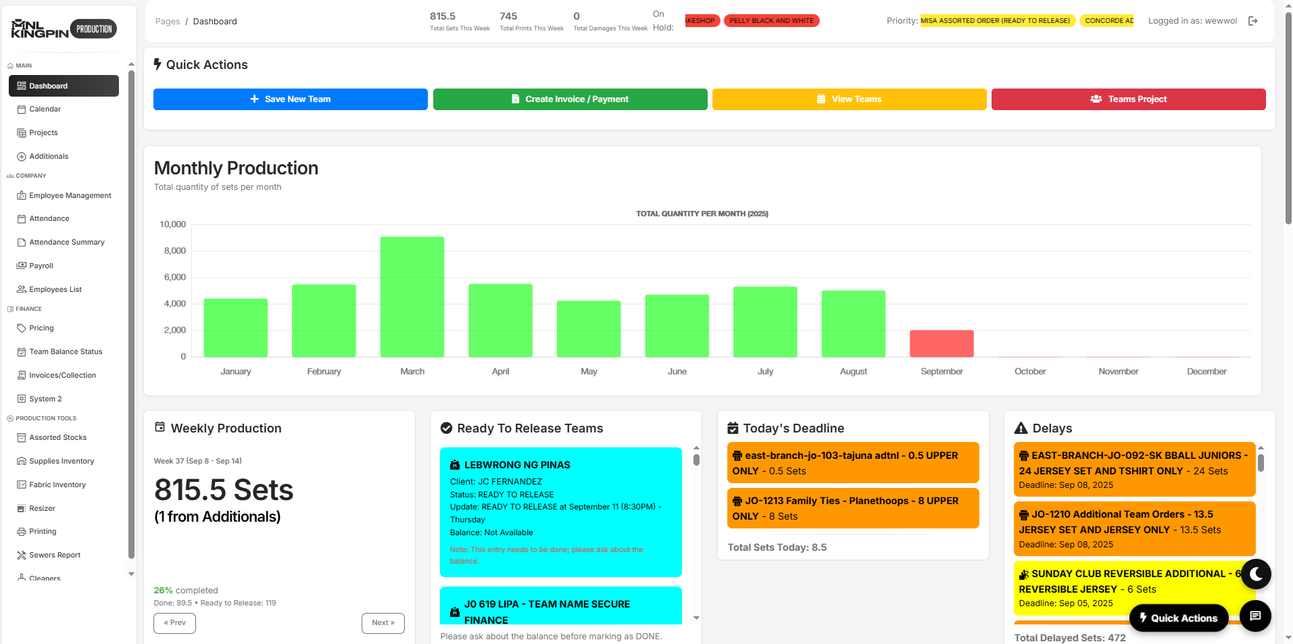Viewport: 1293px width, 644px height.
Task: Open the floating Quick Actions button
Action: coord(1178,618)
